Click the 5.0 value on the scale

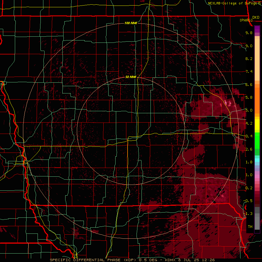pyautogui.click(x=249, y=110)
